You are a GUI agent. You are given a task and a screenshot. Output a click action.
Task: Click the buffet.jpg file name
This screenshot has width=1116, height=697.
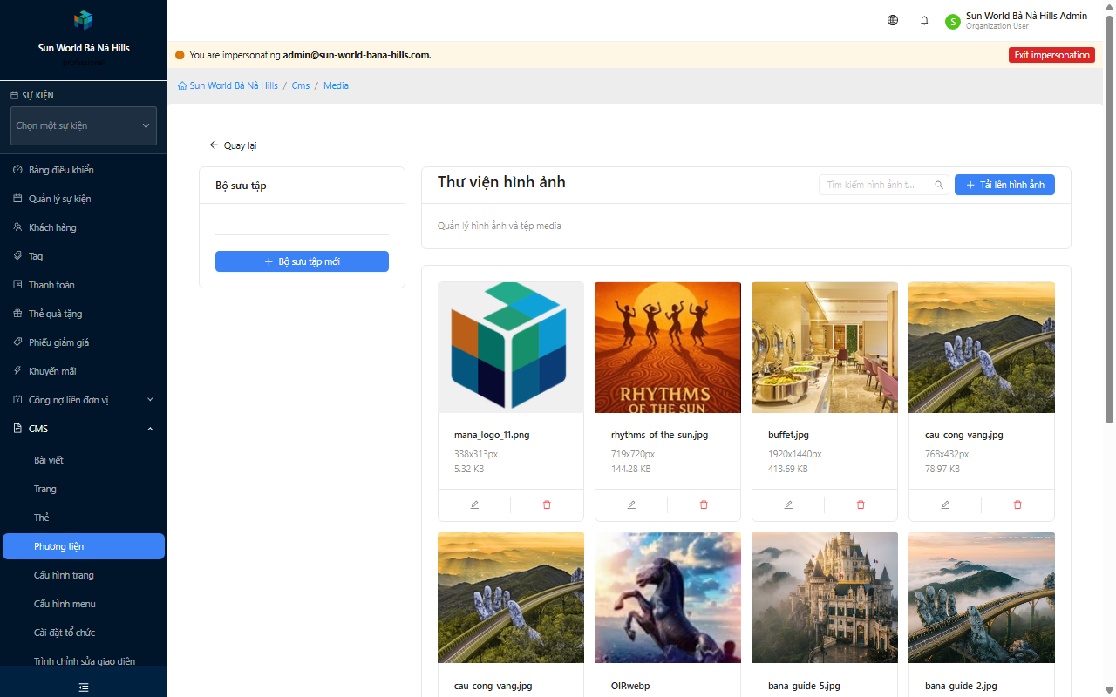tap(788, 435)
